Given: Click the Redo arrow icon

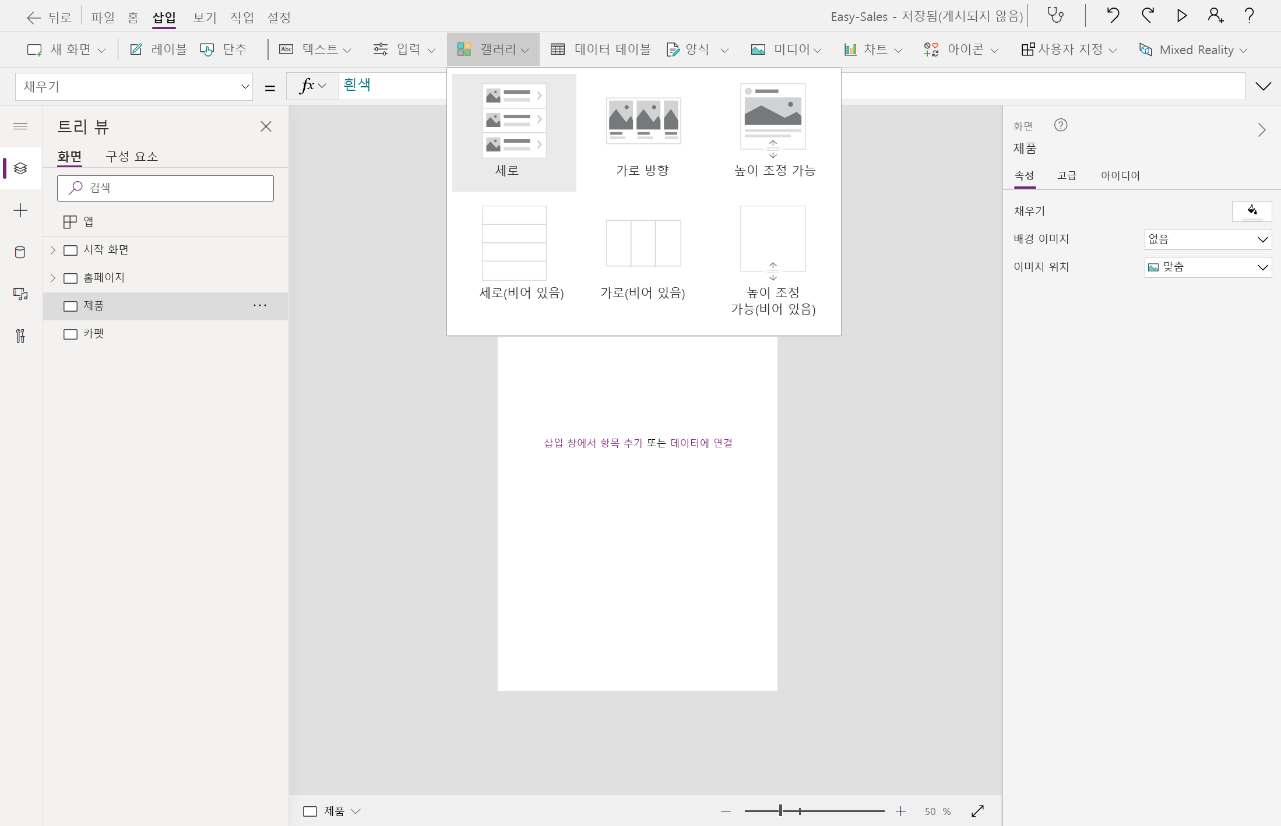Looking at the screenshot, I should 1148,15.
